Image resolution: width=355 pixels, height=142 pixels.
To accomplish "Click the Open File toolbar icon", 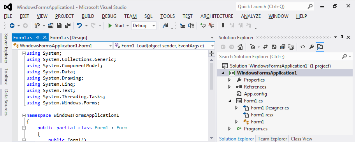I will (51, 26).
